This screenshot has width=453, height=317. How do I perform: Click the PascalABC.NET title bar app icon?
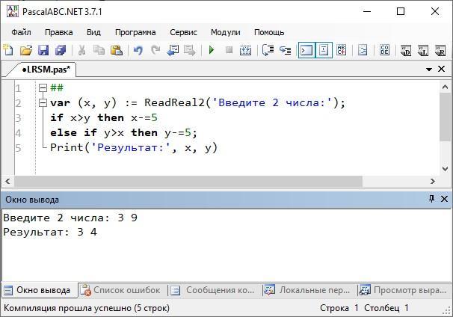pos(13,11)
